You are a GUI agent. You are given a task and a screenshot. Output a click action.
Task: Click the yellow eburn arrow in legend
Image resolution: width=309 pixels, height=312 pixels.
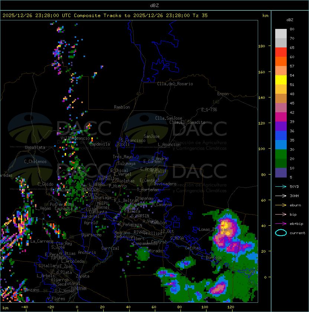coord(281,205)
